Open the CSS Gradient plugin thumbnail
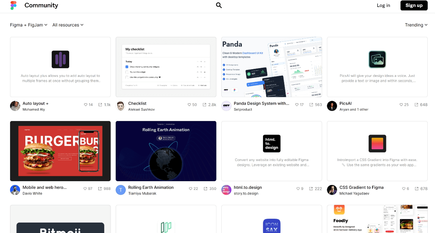This screenshot has height=233, width=435. click(377, 151)
